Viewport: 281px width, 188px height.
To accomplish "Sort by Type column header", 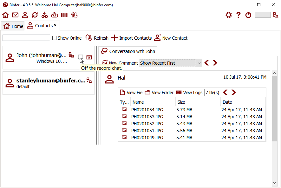I will [124, 102].
